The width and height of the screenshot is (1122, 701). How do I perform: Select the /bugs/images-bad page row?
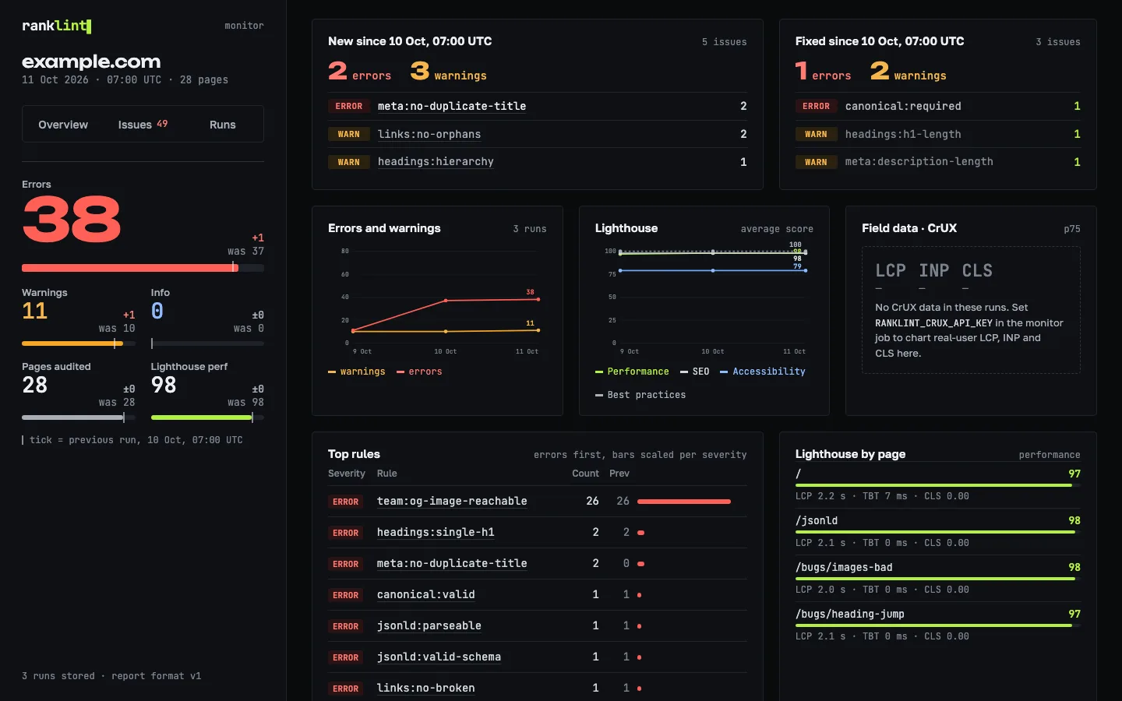pyautogui.click(x=938, y=578)
